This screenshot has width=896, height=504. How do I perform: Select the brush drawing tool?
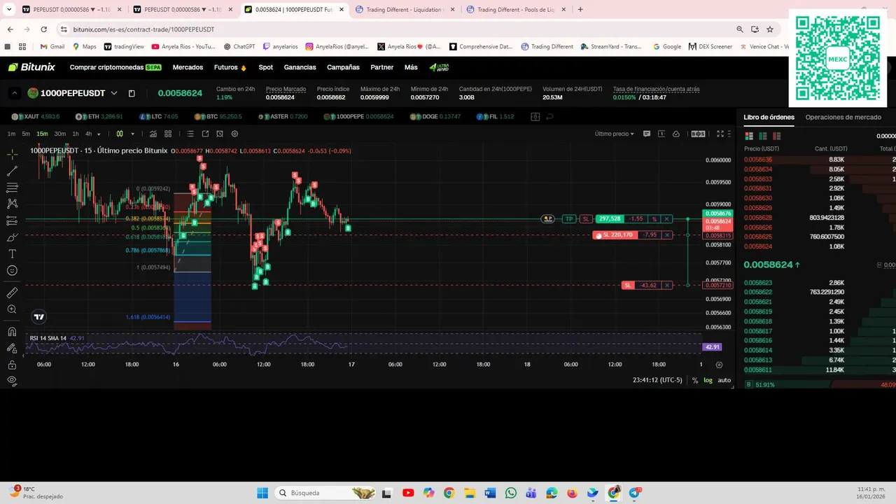pyautogui.click(x=12, y=237)
